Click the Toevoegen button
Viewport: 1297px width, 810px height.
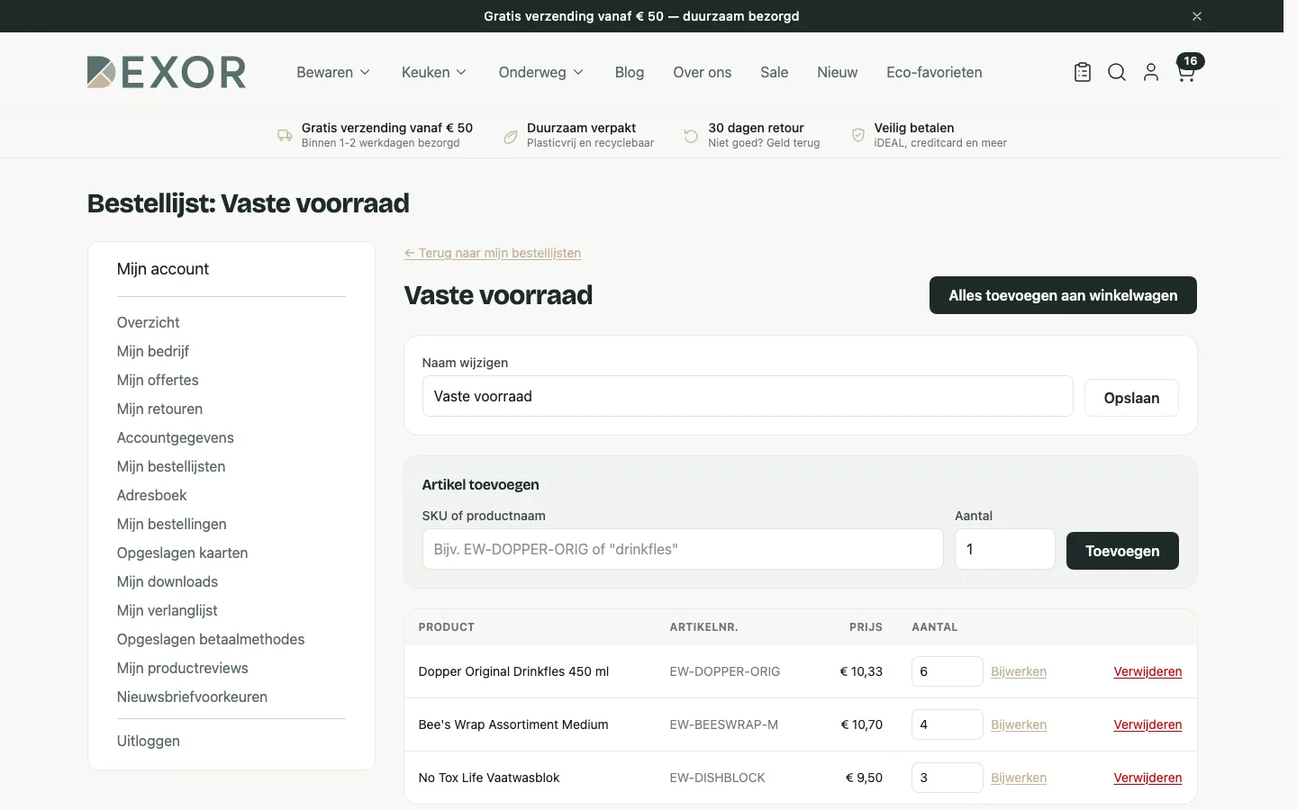[1122, 551]
